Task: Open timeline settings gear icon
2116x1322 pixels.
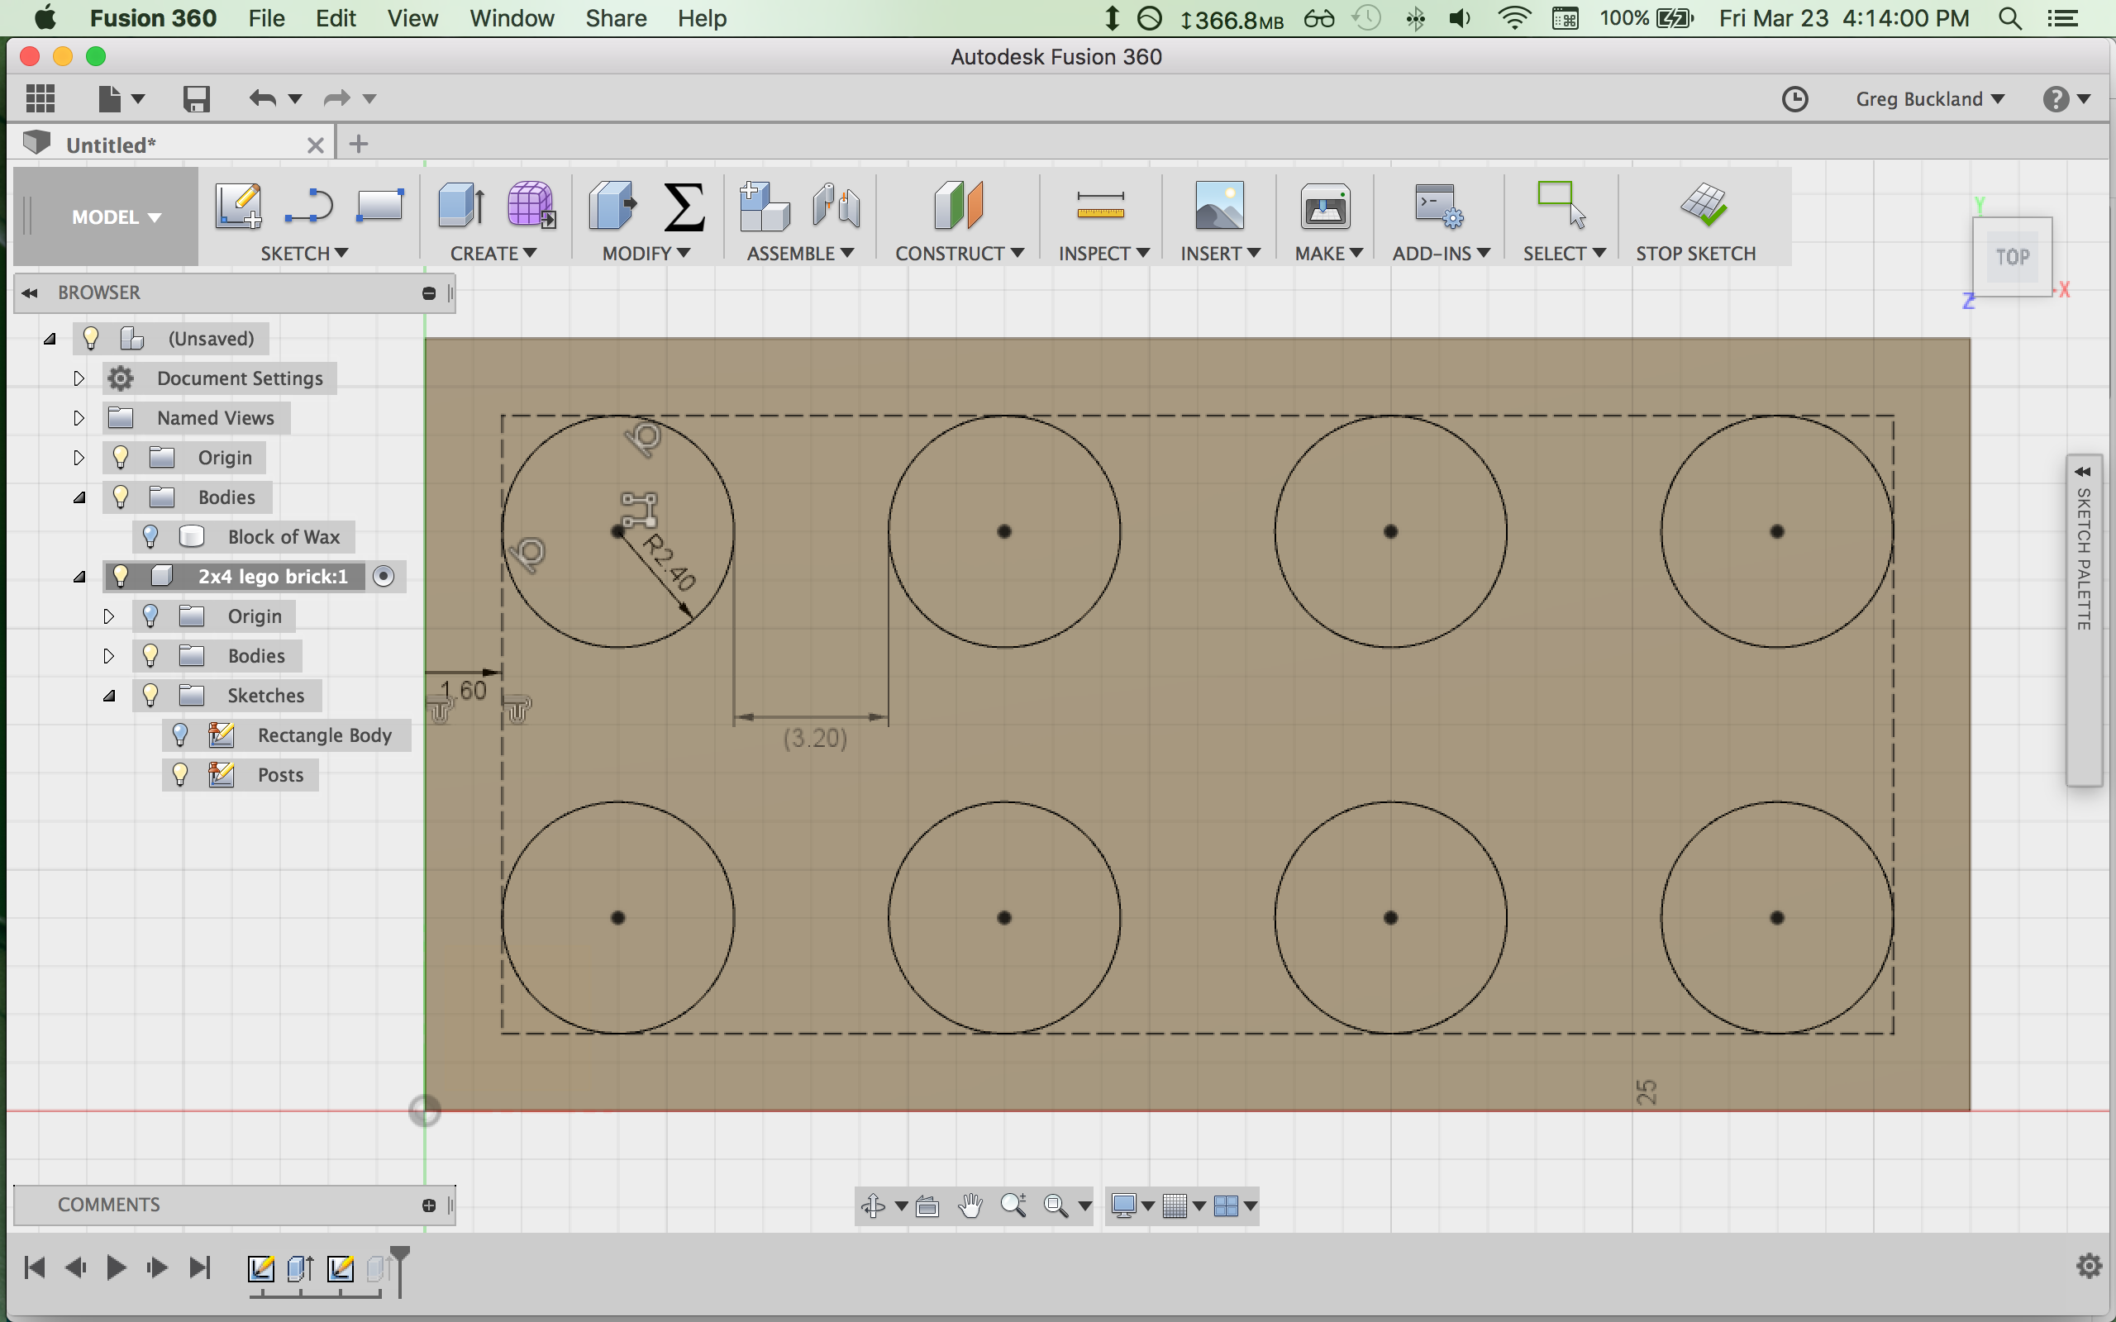Action: pyautogui.click(x=2090, y=1266)
